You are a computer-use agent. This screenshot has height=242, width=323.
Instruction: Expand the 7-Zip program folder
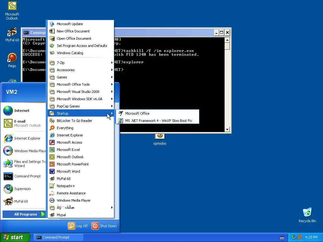tap(81, 63)
